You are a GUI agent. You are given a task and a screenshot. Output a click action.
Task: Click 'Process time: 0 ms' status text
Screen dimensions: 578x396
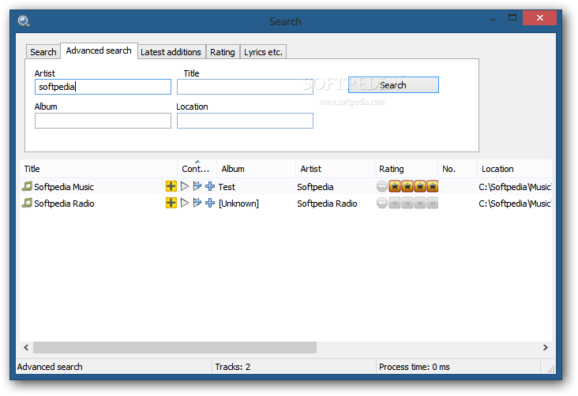coord(415,367)
